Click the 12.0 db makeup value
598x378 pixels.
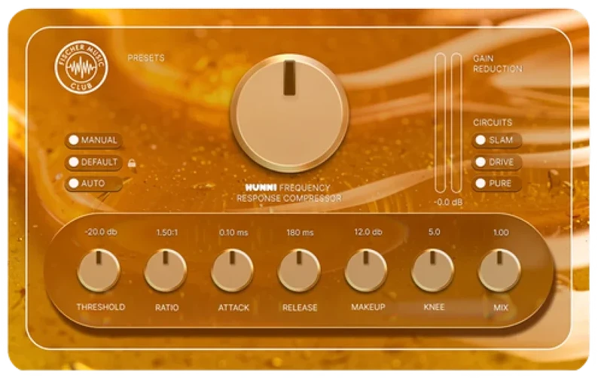click(x=368, y=232)
